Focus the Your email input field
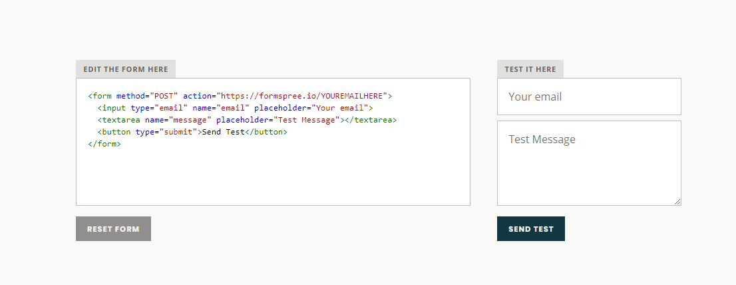This screenshot has height=285, width=736. [588, 97]
